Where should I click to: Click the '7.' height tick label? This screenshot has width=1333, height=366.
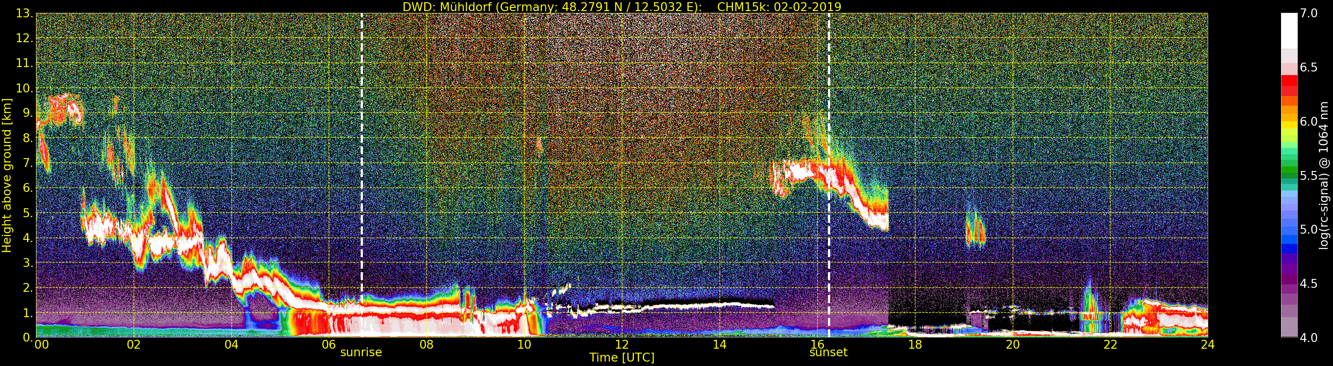28,163
